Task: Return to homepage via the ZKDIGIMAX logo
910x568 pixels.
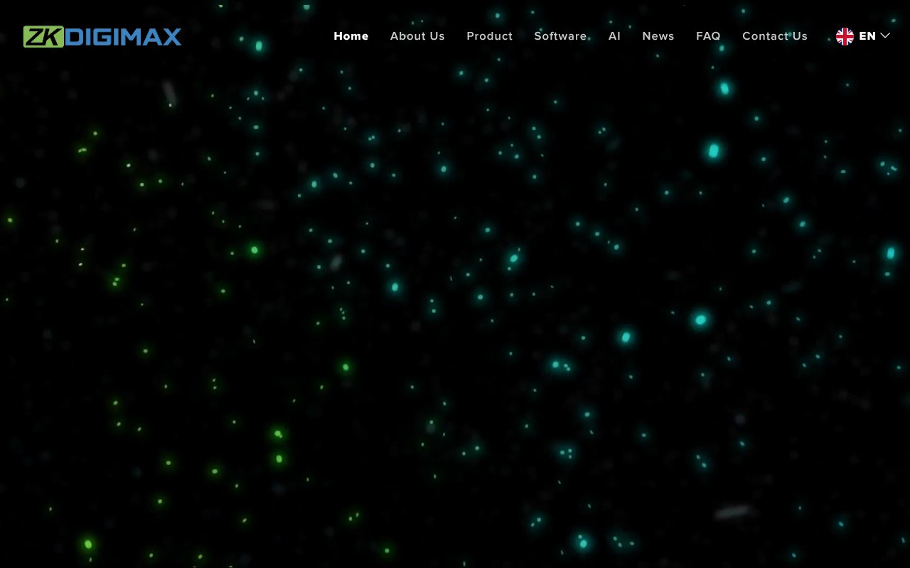Action: point(102,35)
